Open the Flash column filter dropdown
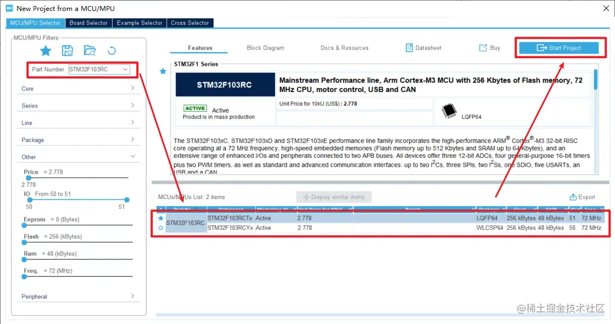Screen dimensions: 615x324 click(535, 209)
